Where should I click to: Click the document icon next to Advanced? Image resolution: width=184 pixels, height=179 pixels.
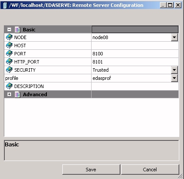[18, 94]
